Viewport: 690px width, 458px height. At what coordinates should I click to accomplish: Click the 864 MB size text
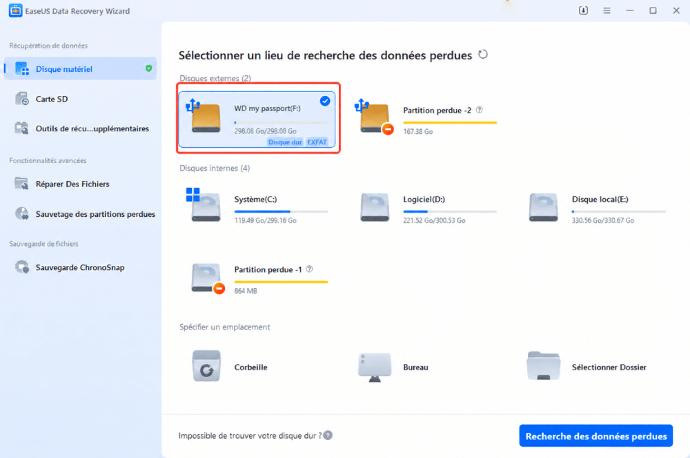tap(246, 291)
